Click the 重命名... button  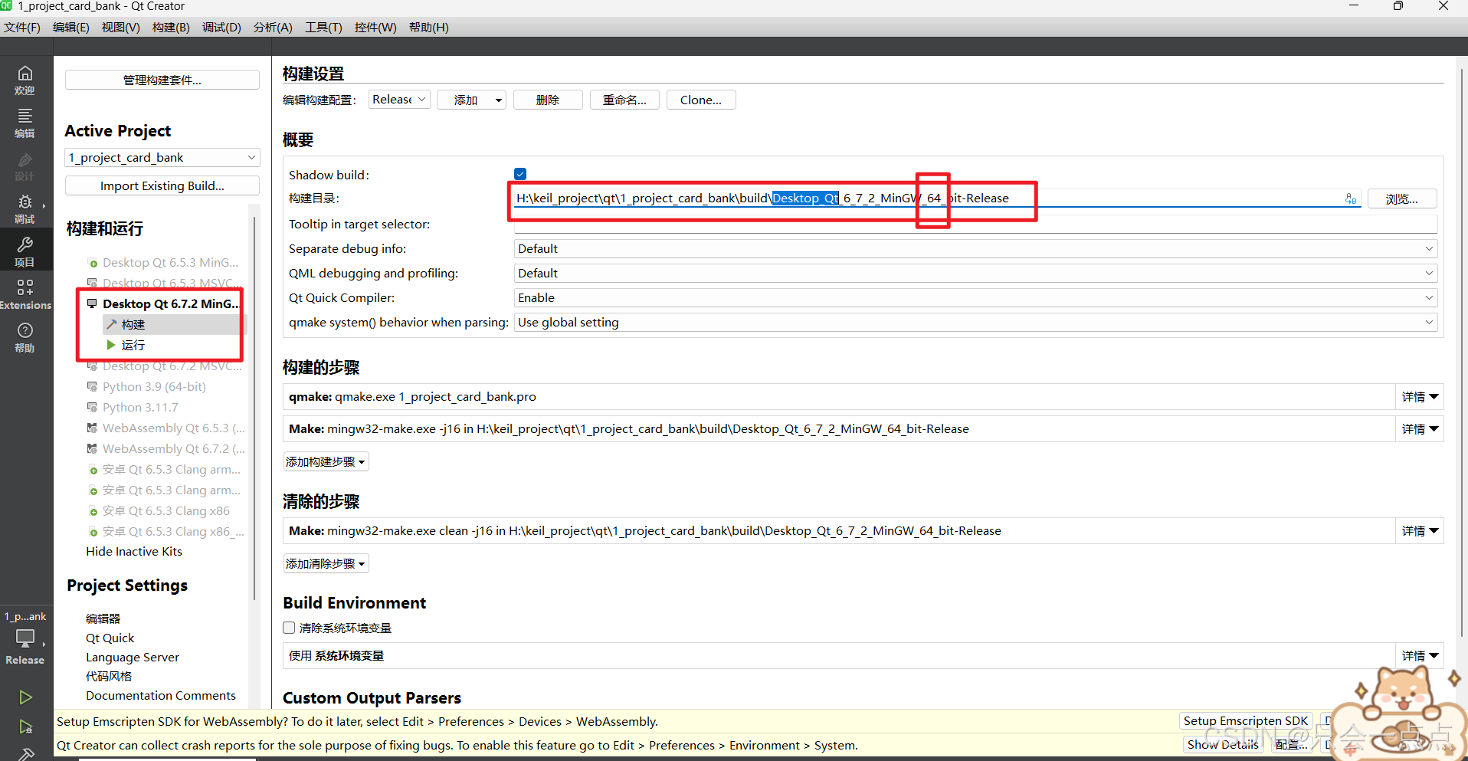624,100
